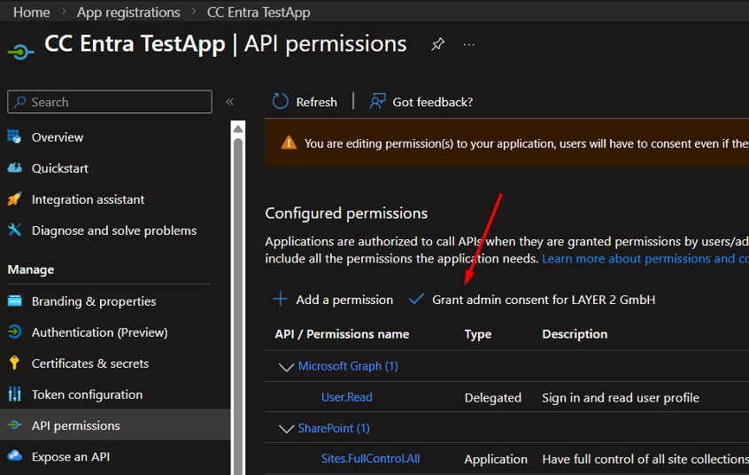This screenshot has height=475, width=749.
Task: Open the more options ellipsis menu
Action: pyautogui.click(x=469, y=44)
